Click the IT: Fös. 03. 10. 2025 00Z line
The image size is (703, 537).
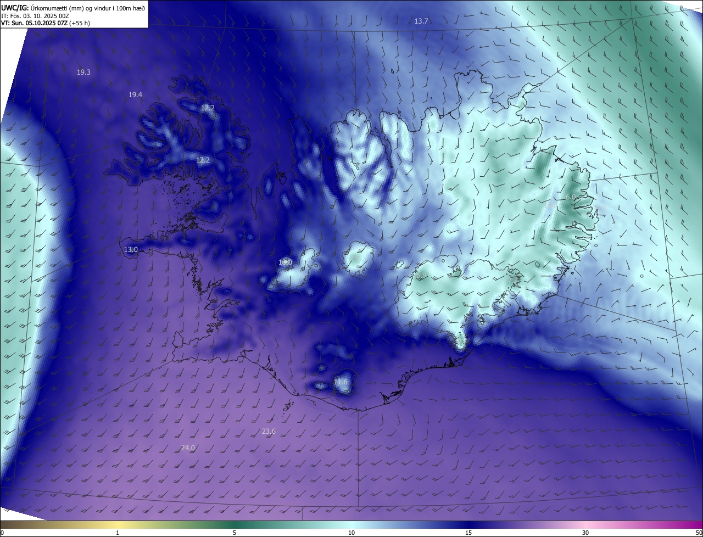[35, 15]
